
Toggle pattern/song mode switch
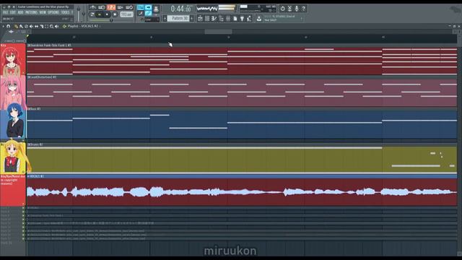tap(92, 14)
